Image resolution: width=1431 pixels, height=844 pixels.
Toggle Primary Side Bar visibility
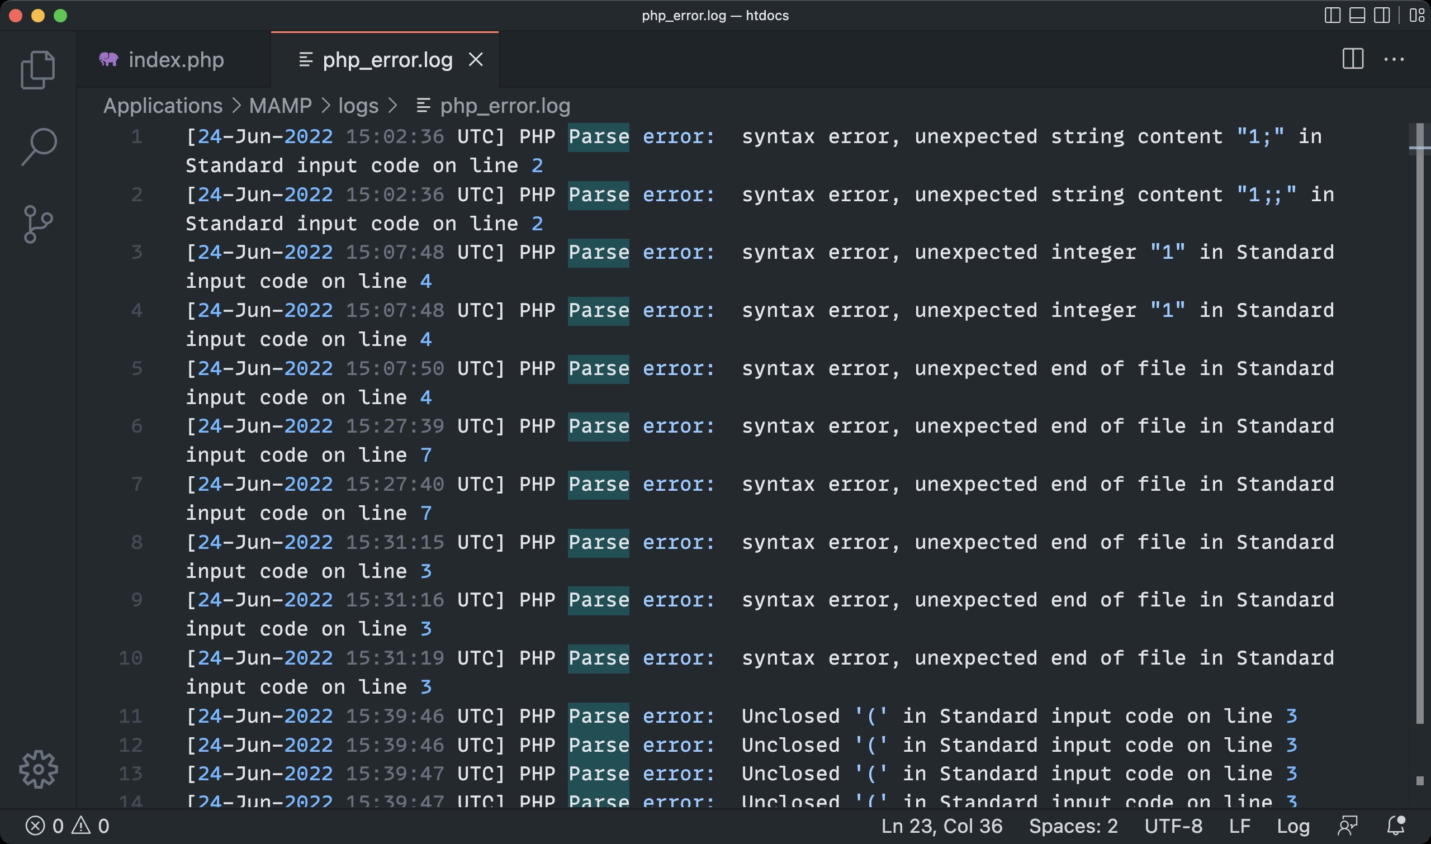(x=1332, y=15)
